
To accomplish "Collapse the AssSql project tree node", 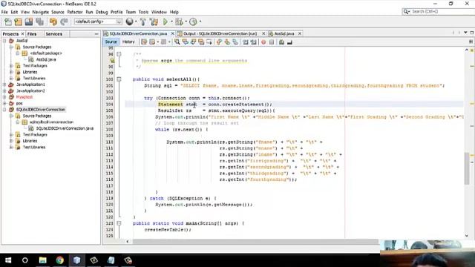I will pyautogui.click(x=4, y=41).
